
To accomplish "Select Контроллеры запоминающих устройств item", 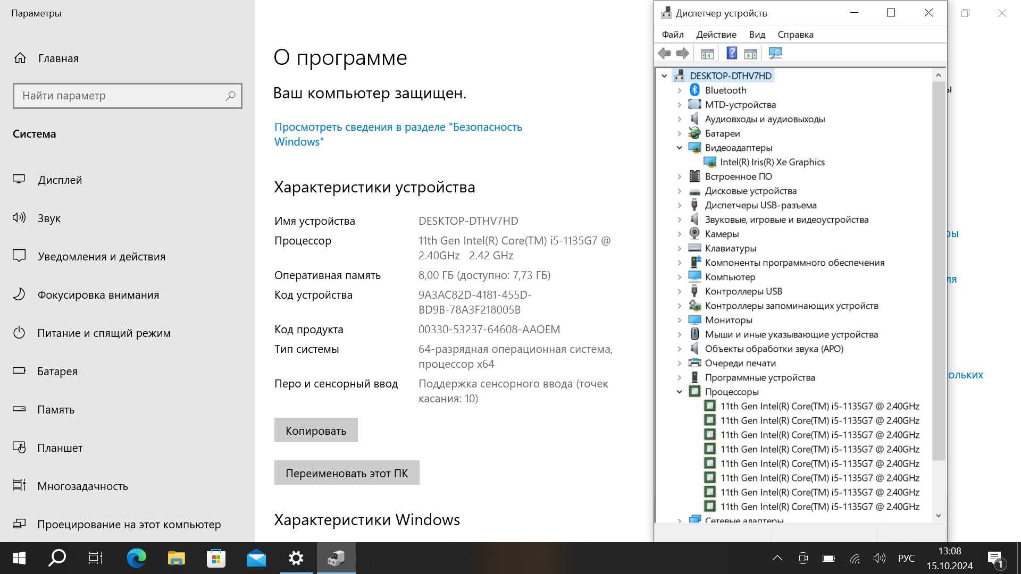I will click(791, 306).
